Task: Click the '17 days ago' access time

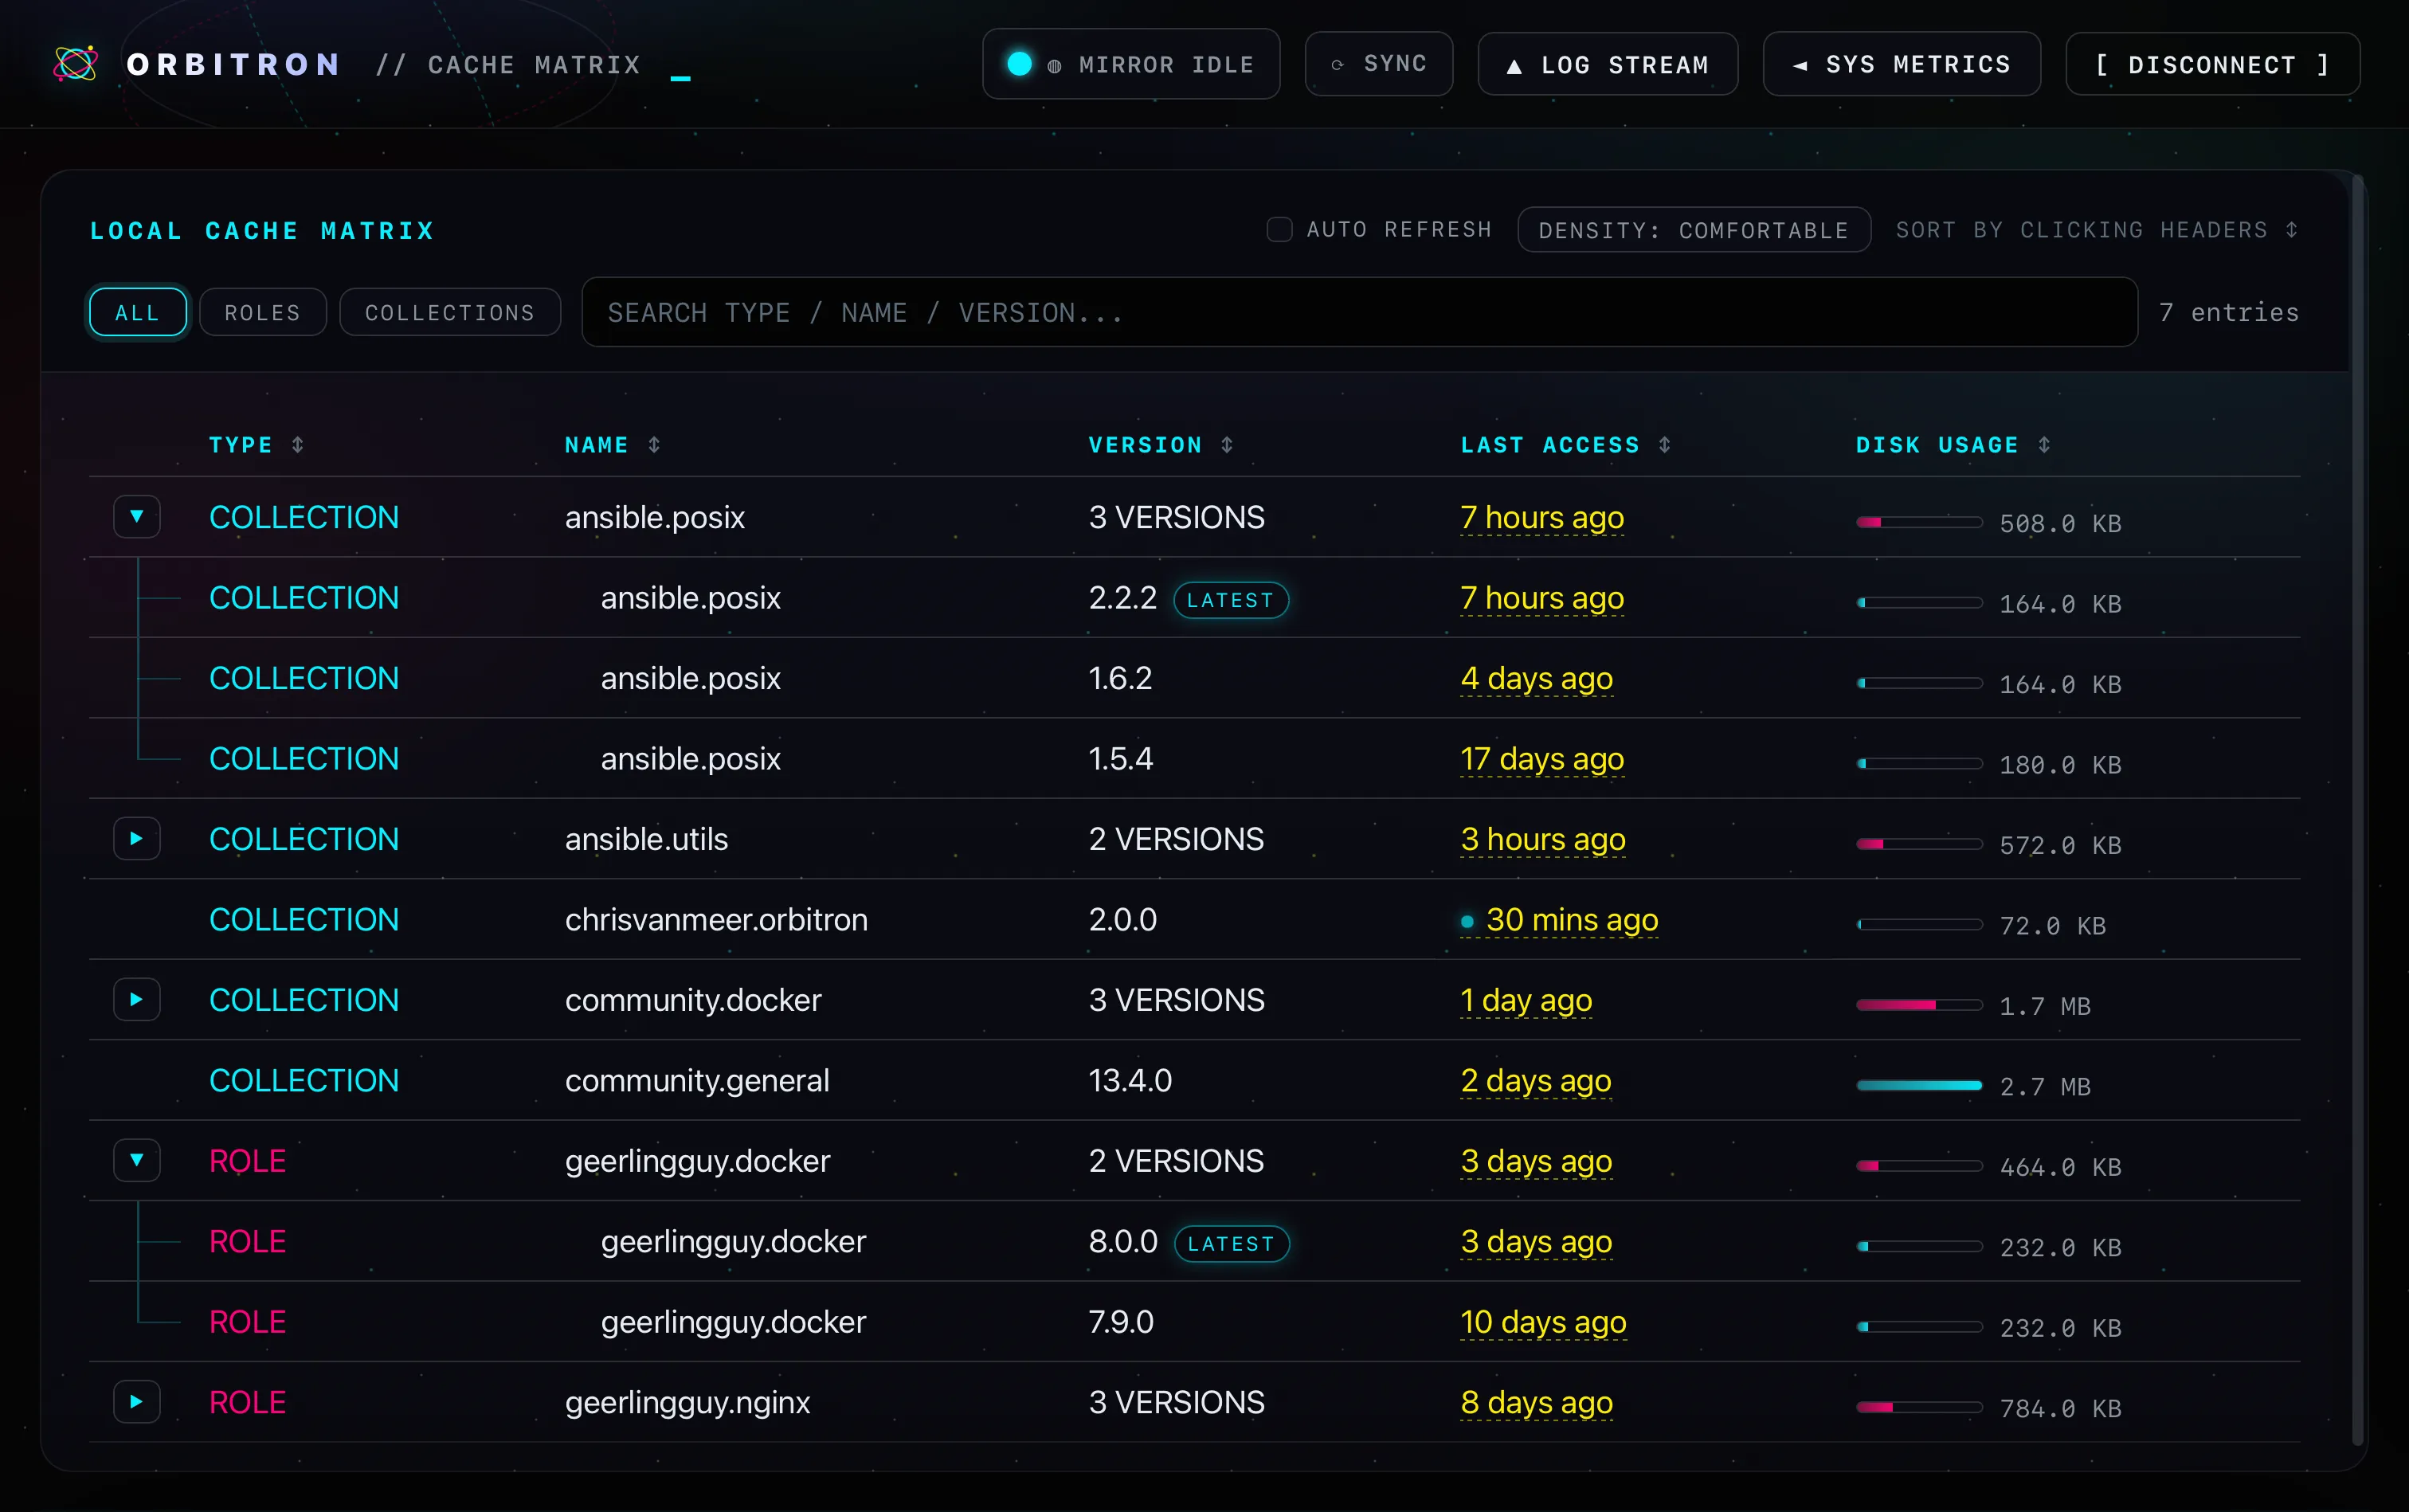Action: (1542, 759)
